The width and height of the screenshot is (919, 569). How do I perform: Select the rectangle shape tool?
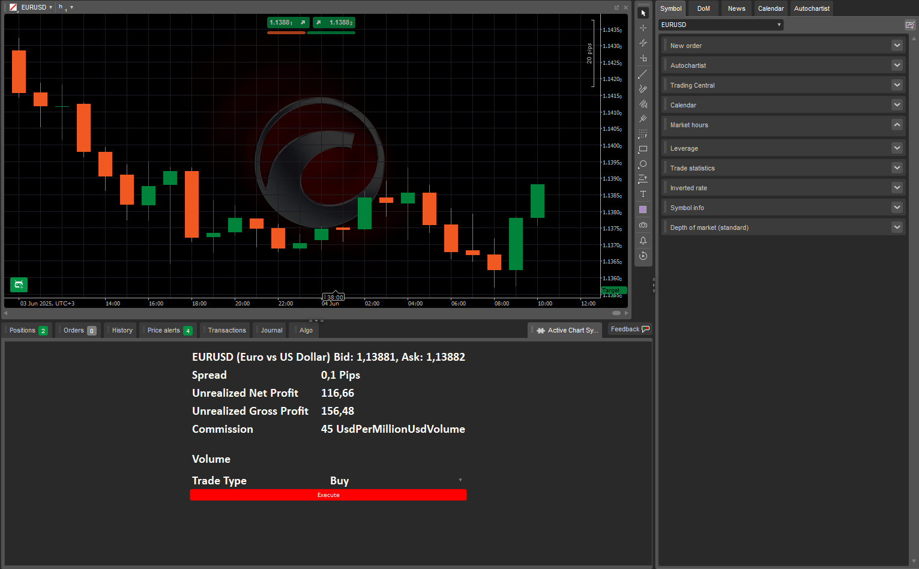click(643, 149)
